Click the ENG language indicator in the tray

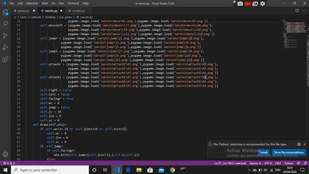point(278,170)
